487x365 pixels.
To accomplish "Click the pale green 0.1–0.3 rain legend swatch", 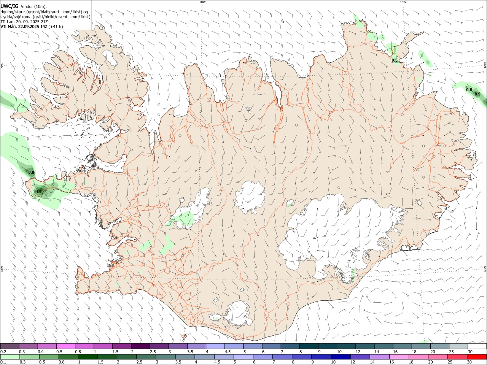I will (x=10, y=357).
